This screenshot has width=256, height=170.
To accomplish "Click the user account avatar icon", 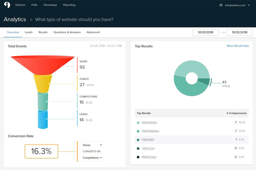I will pos(221,5).
